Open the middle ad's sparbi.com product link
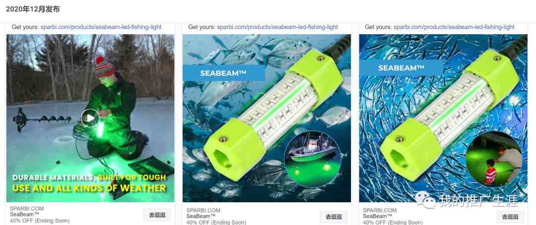Image resolution: width=536 pixels, height=225 pixels. [x=277, y=27]
